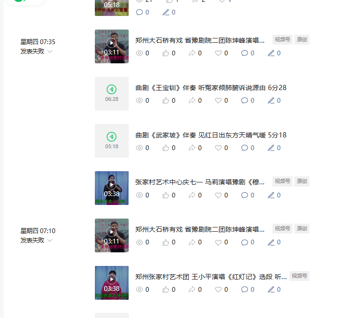This screenshot has width=363, height=318.
Task: Click the green audio icon with 06:28 duration
Action: 112,89
